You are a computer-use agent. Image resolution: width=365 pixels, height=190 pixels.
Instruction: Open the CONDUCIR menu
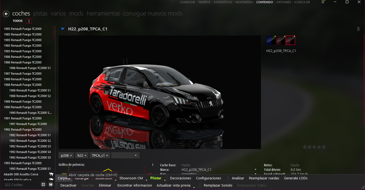click(187, 2)
